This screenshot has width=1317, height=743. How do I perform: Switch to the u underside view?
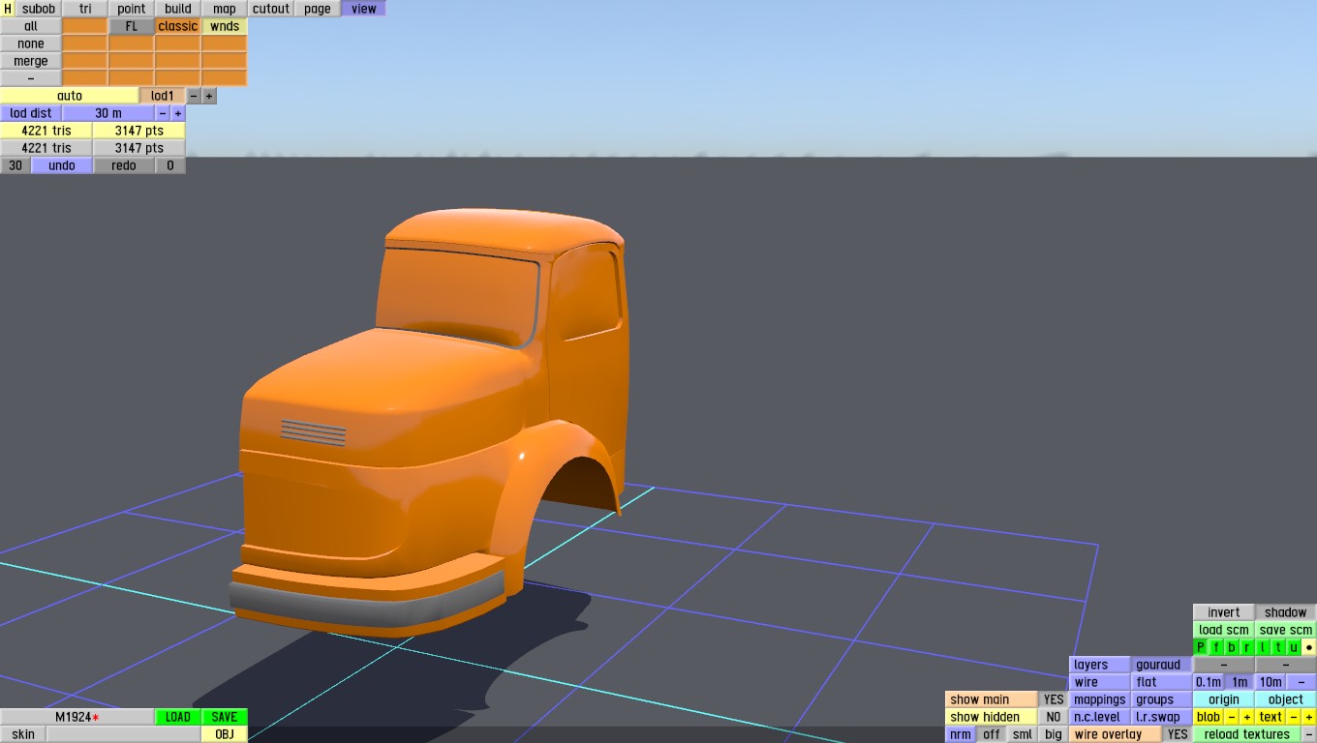coord(1294,647)
